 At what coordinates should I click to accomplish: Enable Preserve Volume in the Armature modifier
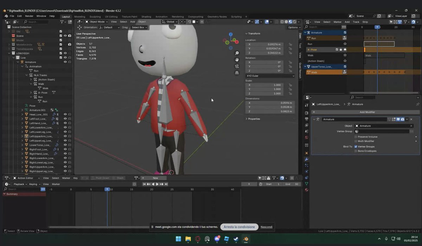click(x=356, y=137)
